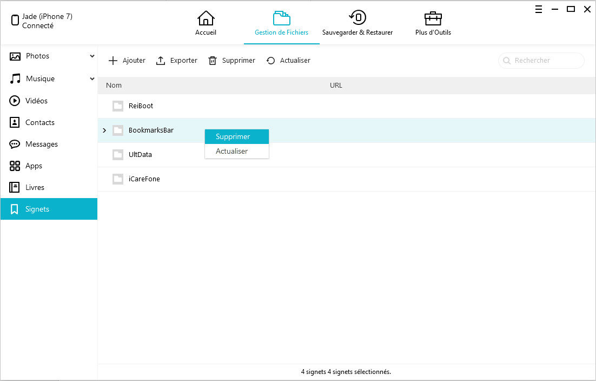The width and height of the screenshot is (596, 381).
Task: Open the Vidéos category
Action: click(49, 101)
